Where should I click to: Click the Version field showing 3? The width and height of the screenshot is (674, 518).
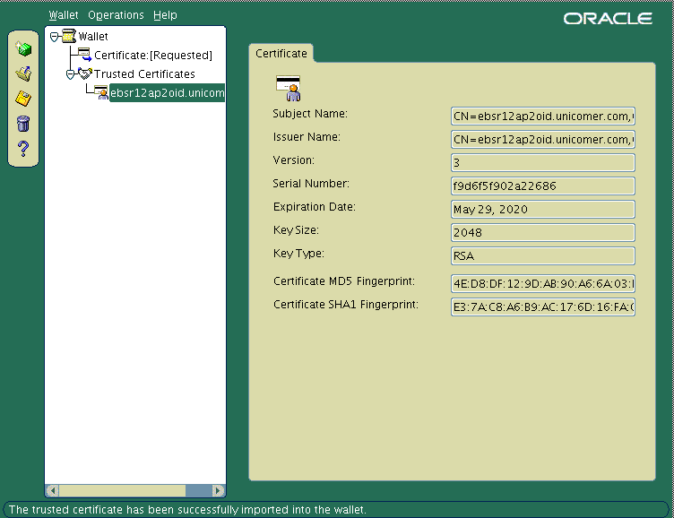[543, 162]
